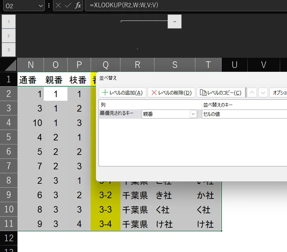Screen dimensions: 287x252
Task: Click cell Q11 showing 3-4
Action: [106, 224]
